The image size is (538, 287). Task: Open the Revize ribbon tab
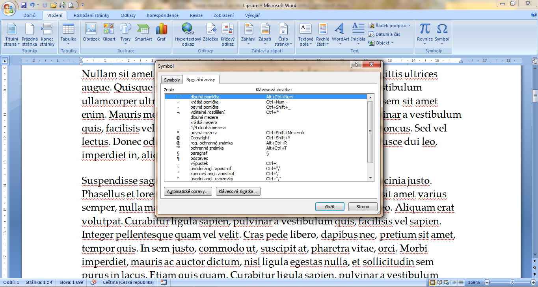[196, 15]
